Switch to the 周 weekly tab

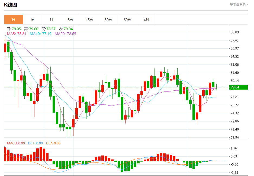(x=33, y=20)
